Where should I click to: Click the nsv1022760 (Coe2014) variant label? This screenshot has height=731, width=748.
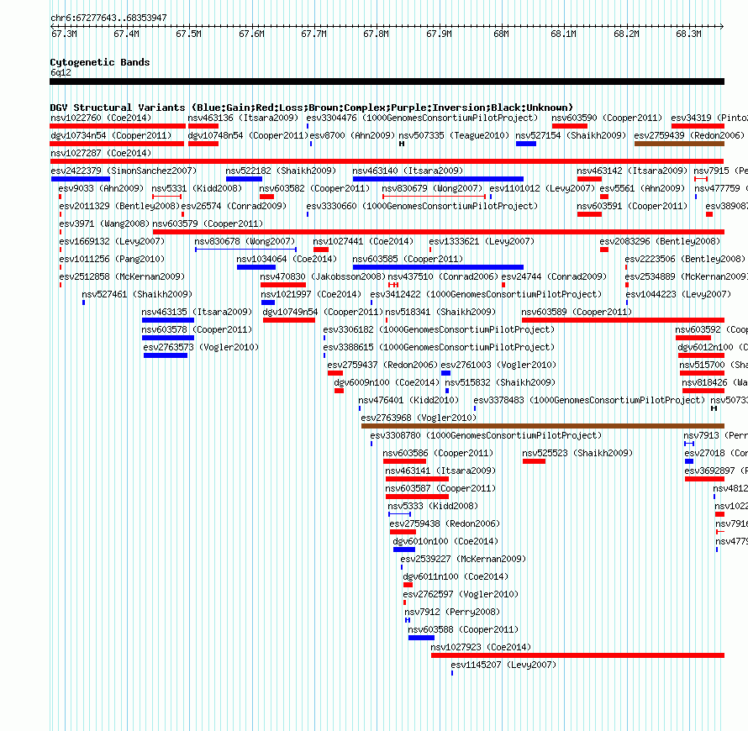(101, 118)
